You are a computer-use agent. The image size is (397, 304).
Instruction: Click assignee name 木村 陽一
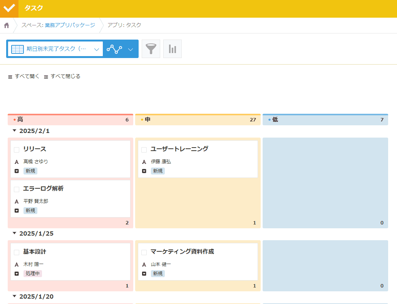(x=34, y=264)
